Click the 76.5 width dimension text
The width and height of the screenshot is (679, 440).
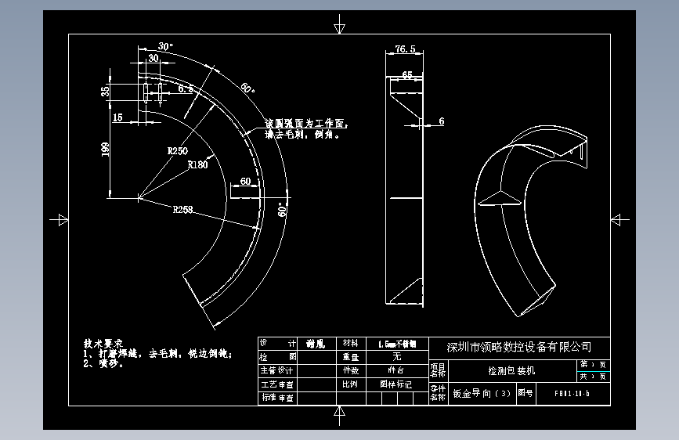coord(405,49)
